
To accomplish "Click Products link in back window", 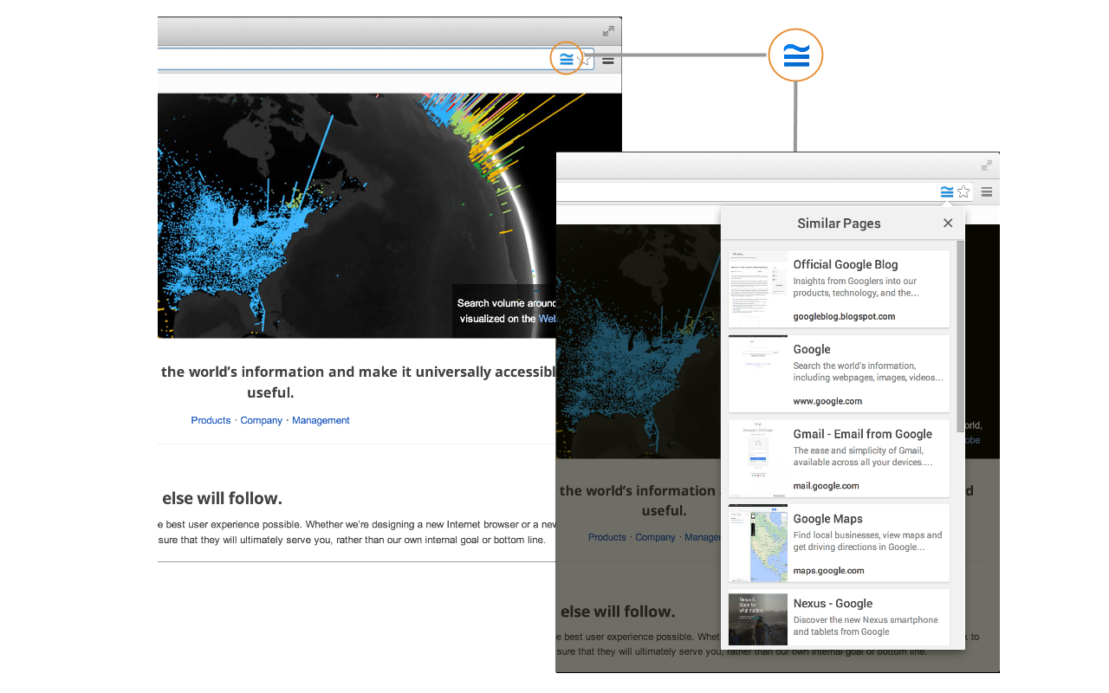I will [x=211, y=421].
